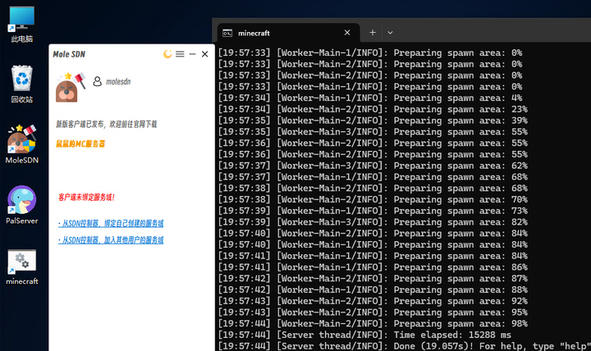The width and height of the screenshot is (591, 351).
Task: Open link 从SDN控制器, 绑定自己创建的服务域
Action: [x=111, y=223]
